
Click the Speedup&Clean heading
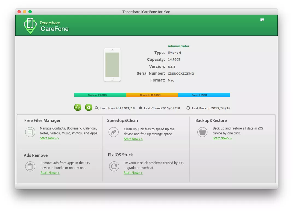click(122, 120)
